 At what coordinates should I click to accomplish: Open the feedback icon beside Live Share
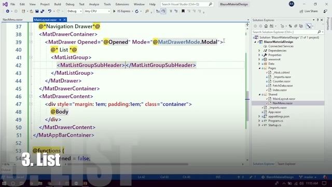point(325,11)
